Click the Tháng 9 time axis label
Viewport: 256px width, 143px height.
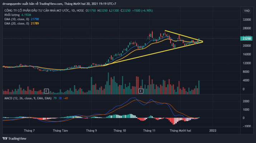coord(91,130)
